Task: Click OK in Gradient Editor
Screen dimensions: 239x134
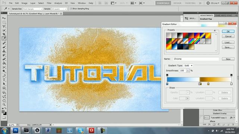Action: 228,31
